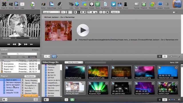Rewind the preview video
The image size is (183, 103).
pos(14,44)
